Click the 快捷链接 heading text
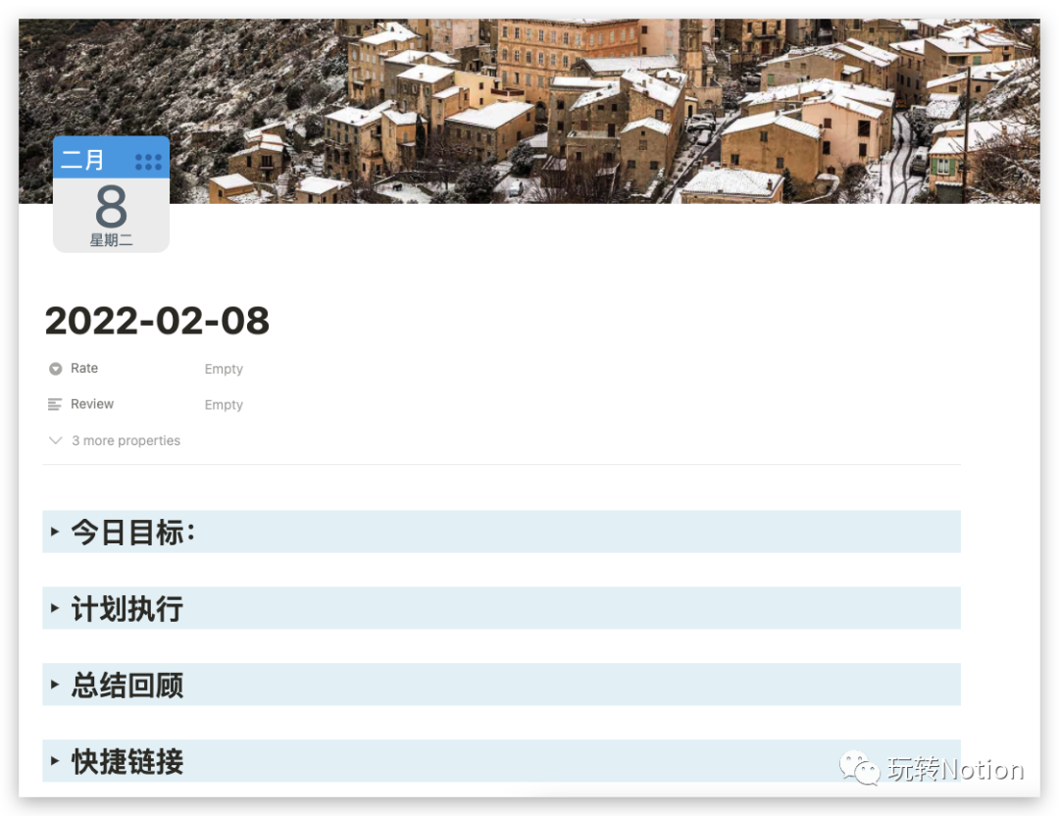1059x816 pixels. (x=127, y=762)
